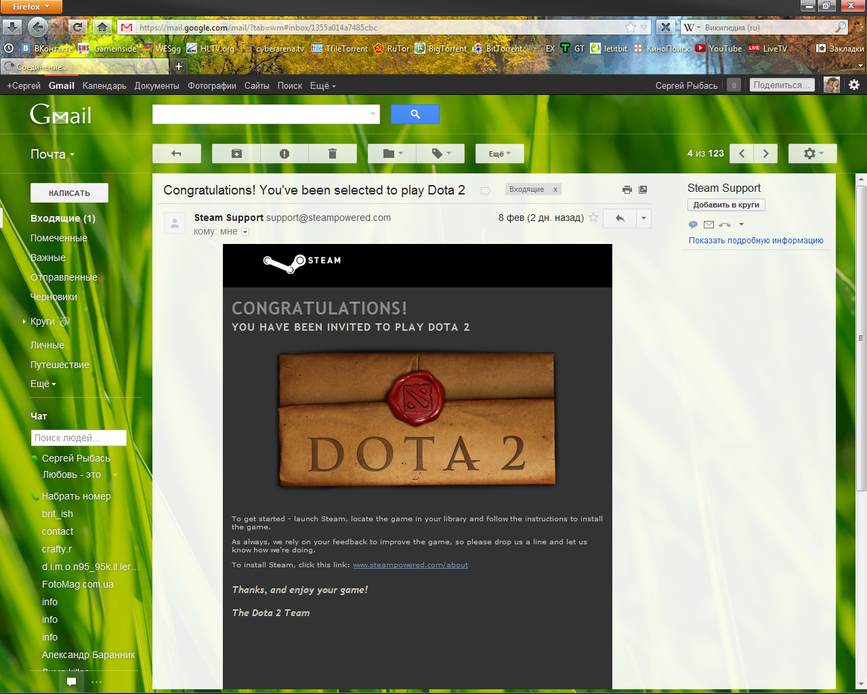
Task: Remove the Входящие label with x
Action: pyautogui.click(x=555, y=190)
